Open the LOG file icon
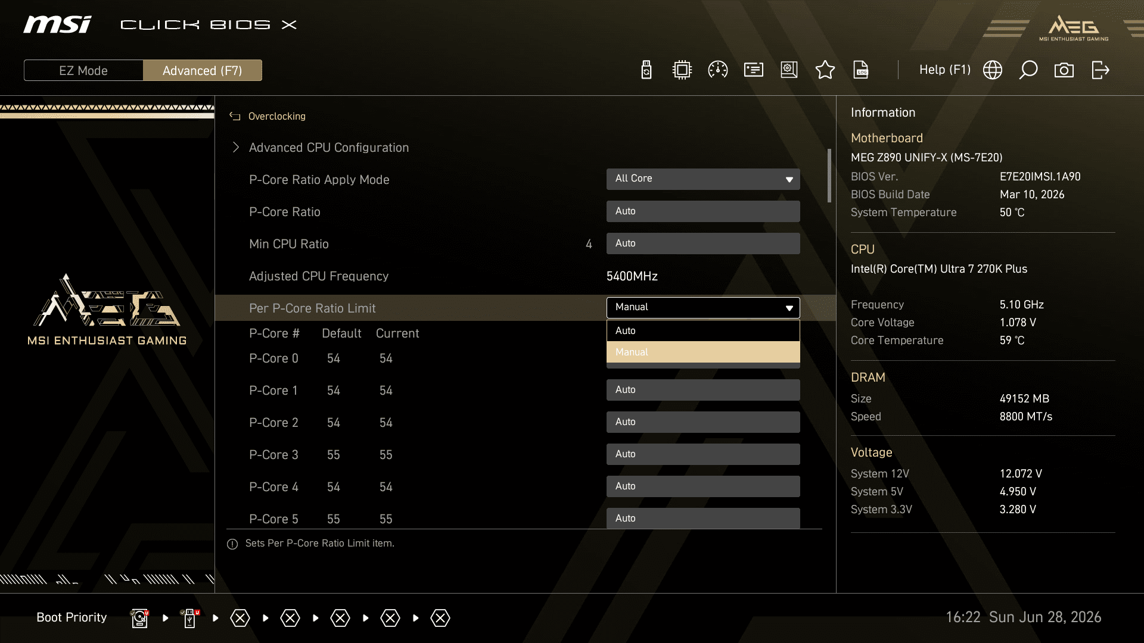This screenshot has height=643, width=1144. pos(861,70)
